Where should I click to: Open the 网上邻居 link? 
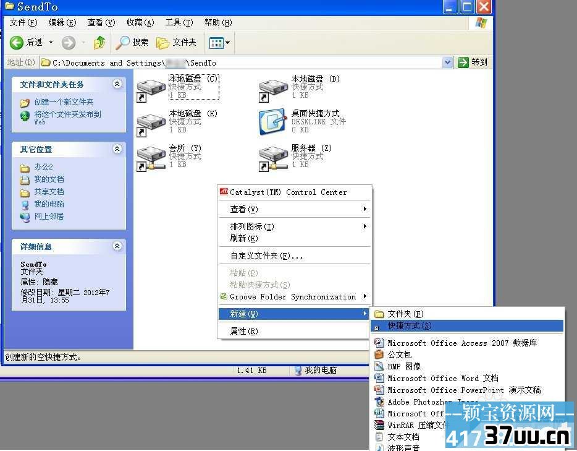point(49,217)
